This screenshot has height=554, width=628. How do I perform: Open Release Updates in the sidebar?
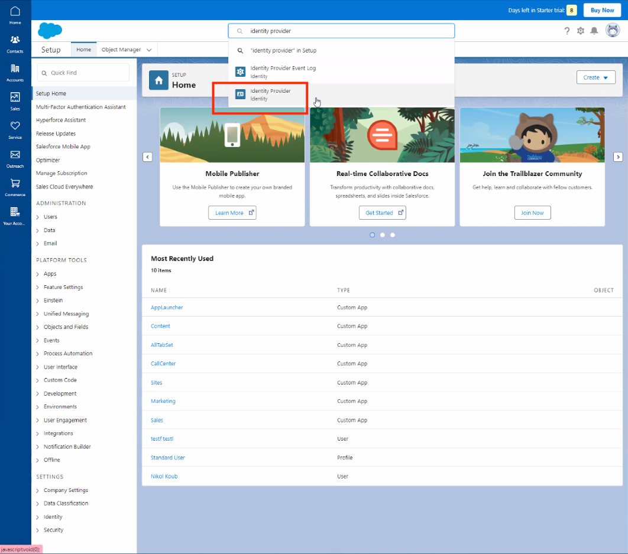click(x=56, y=133)
